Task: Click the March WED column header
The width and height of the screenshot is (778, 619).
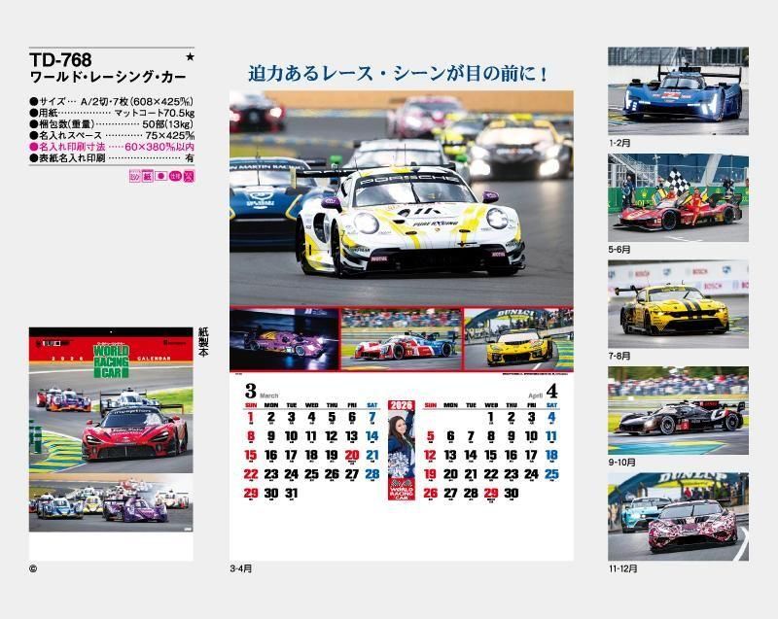Action: pos(311,405)
